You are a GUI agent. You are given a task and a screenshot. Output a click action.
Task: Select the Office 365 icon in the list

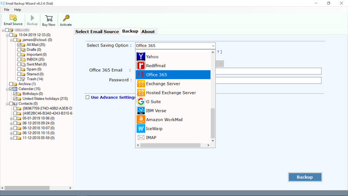click(141, 74)
